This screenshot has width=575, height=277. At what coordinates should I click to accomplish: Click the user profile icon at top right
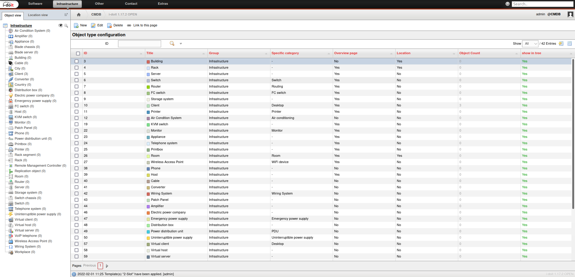(570, 14)
